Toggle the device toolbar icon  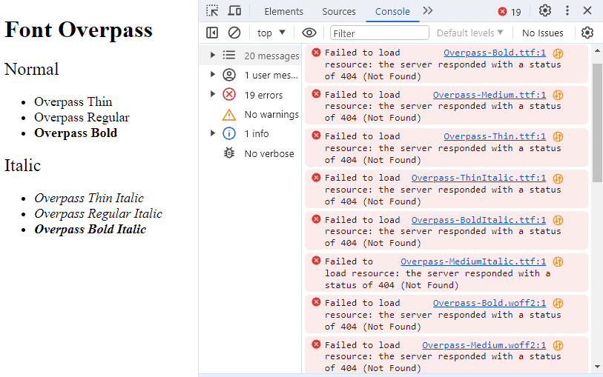tap(234, 11)
